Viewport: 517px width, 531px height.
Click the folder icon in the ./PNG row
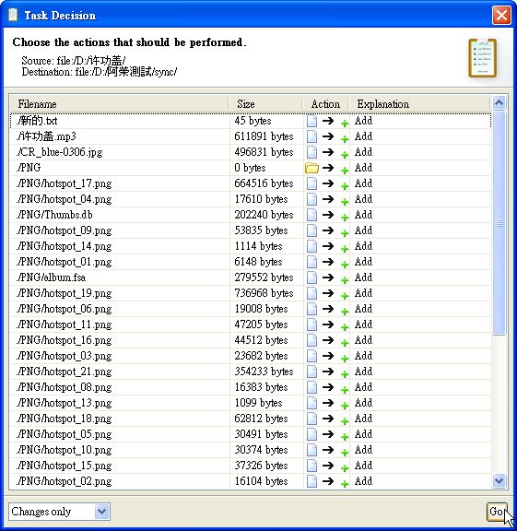(311, 168)
